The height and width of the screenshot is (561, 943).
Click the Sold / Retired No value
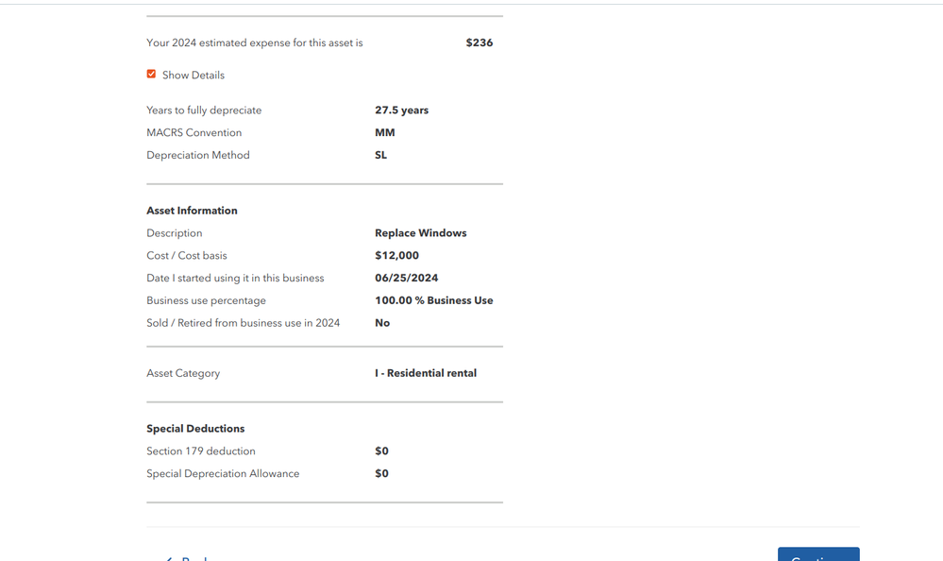[x=382, y=323]
